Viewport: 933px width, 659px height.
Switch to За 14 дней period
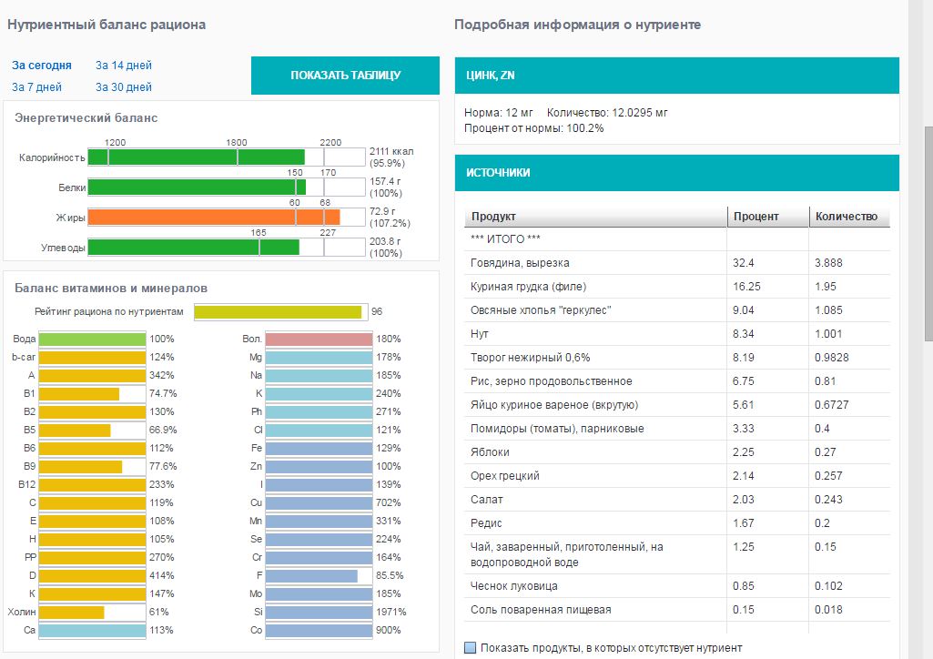point(124,66)
